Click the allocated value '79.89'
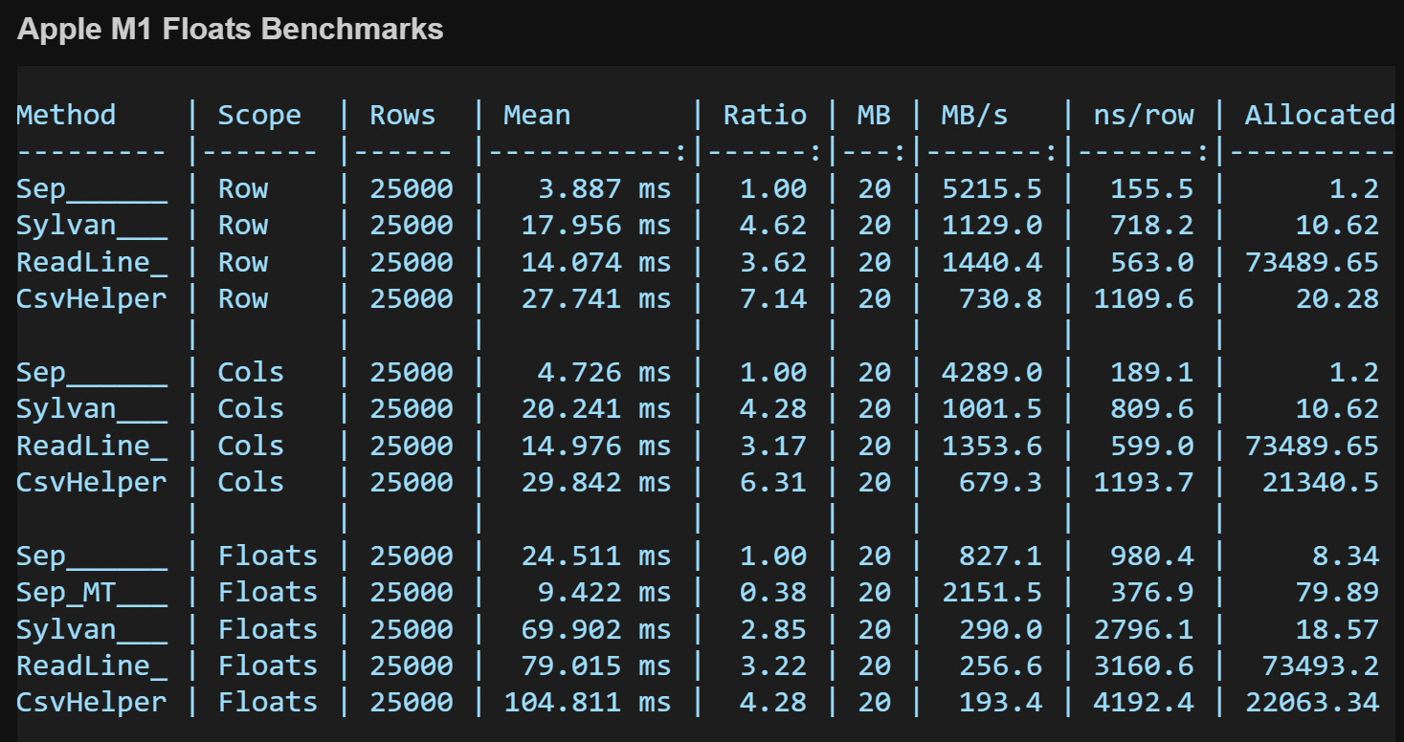The width and height of the screenshot is (1404, 742). 1337,592
